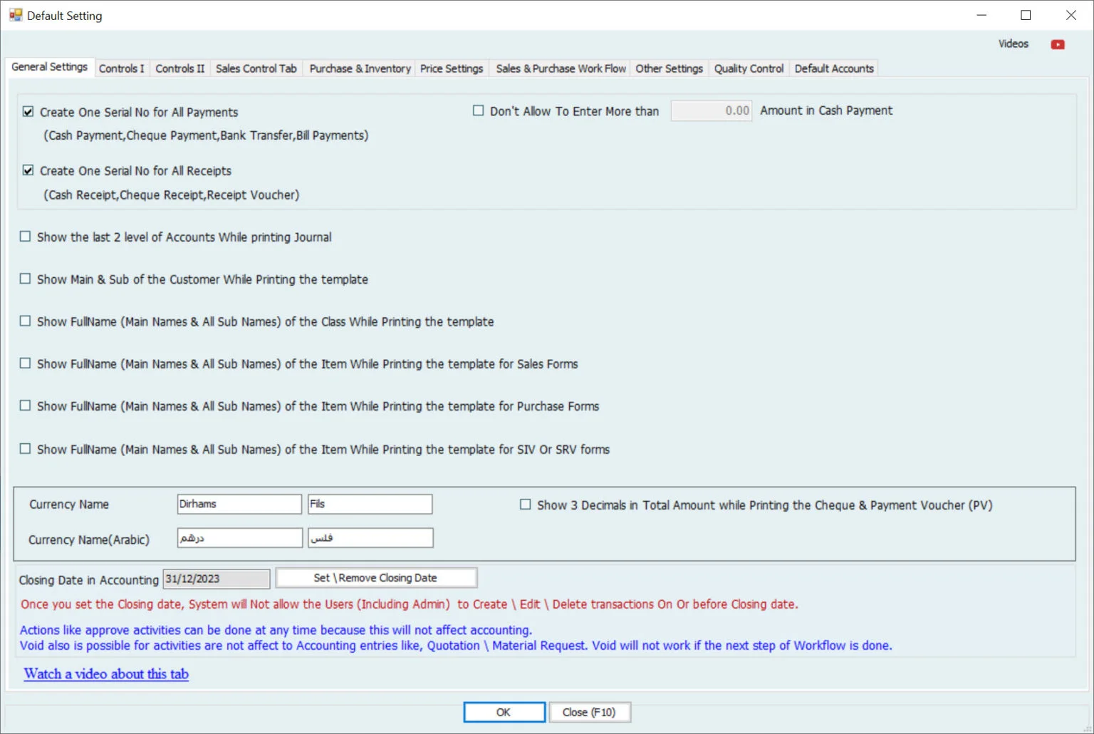Switch to the Controls I tab
This screenshot has width=1094, height=734.
(x=121, y=68)
